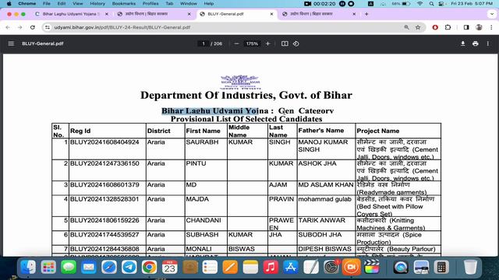Open Finder from the Dock
The image size is (499, 280).
pos(28,268)
